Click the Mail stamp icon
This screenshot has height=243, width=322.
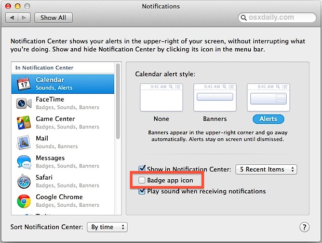[x=24, y=142]
